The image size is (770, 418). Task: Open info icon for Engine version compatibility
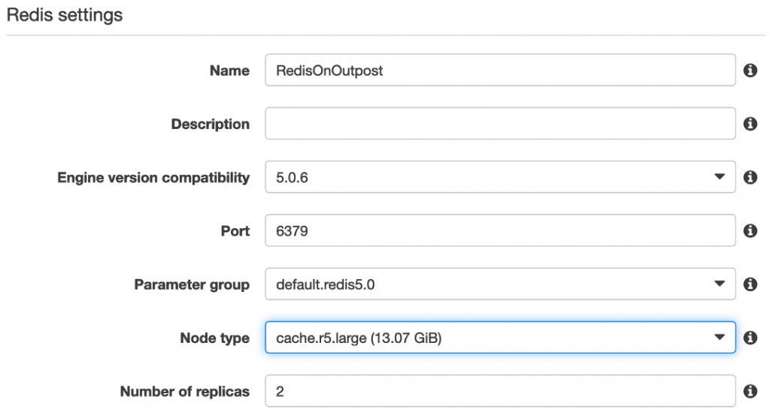pyautogui.click(x=750, y=177)
